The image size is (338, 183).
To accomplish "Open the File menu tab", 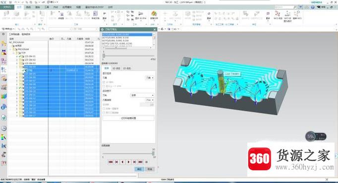I will 7,7.
